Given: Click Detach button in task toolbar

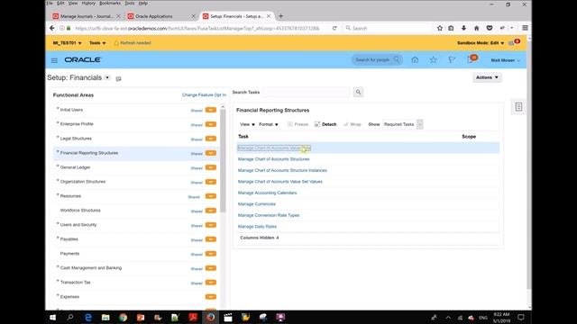Looking at the screenshot, I should [x=325, y=124].
